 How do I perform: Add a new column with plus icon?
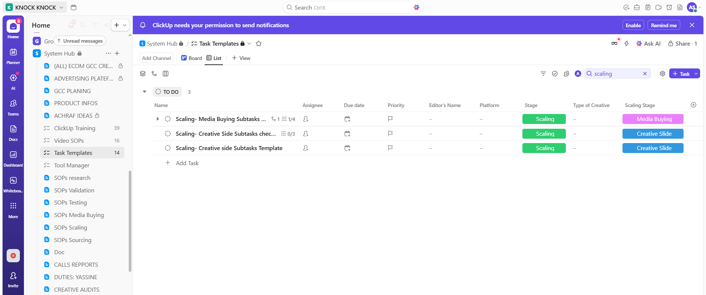pos(693,105)
